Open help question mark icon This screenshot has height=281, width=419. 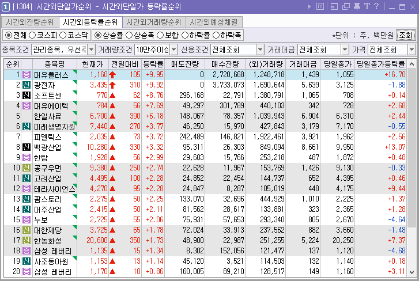376,6
